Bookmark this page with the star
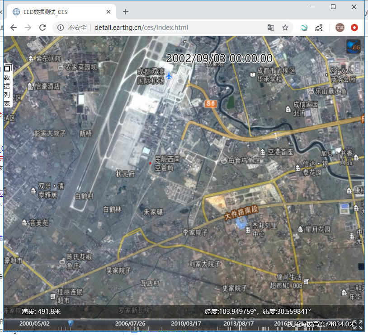The image size is (368, 335). click(x=285, y=28)
